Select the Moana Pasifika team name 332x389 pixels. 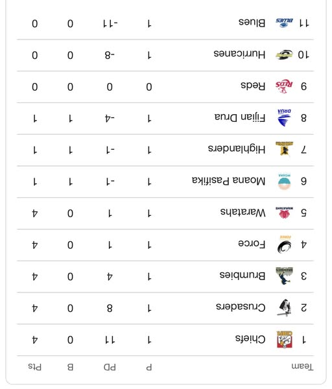pos(228,181)
